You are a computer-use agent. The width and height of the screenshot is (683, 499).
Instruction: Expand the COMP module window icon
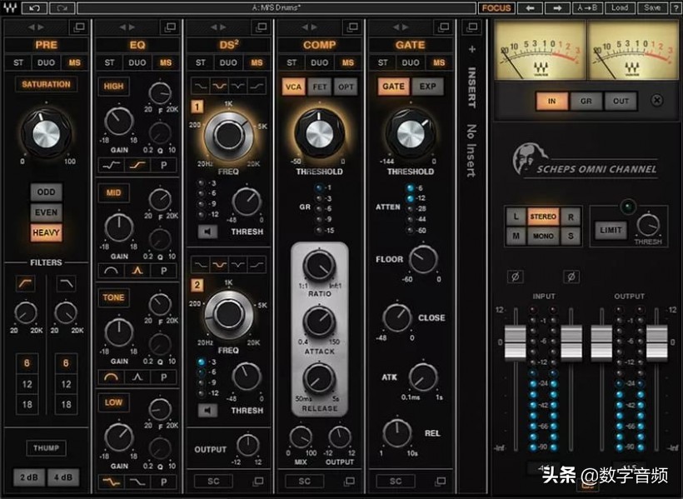click(352, 27)
